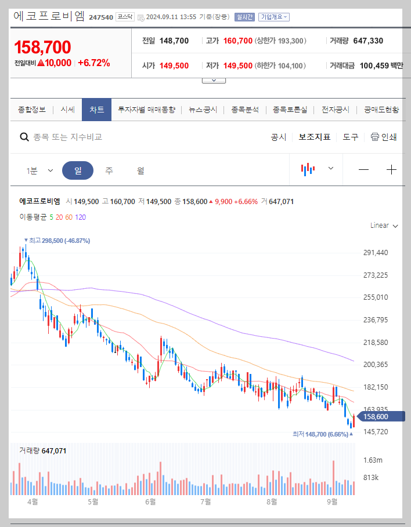Zoom out of the chart with the minus icon
This screenshot has width=411, height=527.
tap(363, 169)
